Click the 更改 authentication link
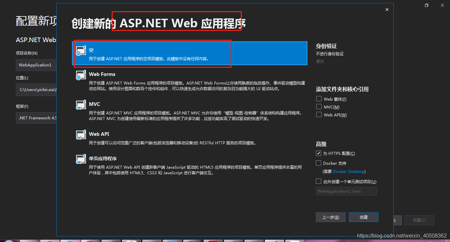450x242 pixels. point(320,61)
